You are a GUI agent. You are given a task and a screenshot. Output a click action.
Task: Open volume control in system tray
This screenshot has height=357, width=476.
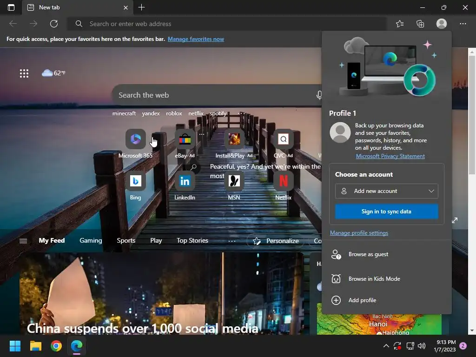coord(422,346)
